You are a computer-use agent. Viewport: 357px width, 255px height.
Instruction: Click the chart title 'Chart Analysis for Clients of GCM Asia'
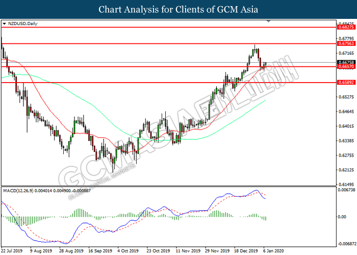(x=178, y=9)
